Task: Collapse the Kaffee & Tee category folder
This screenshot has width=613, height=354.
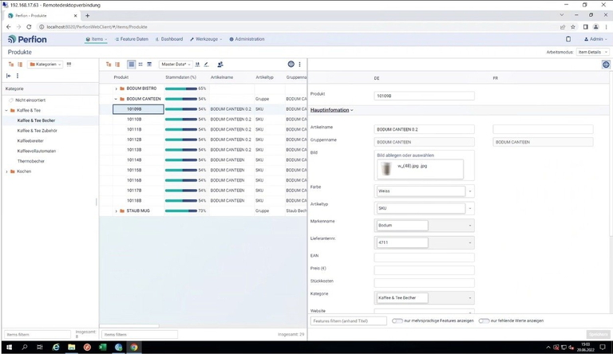Action: click(6, 111)
